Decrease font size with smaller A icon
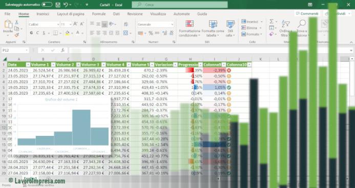Viewport: 355px width, 188px height. [x=82, y=24]
